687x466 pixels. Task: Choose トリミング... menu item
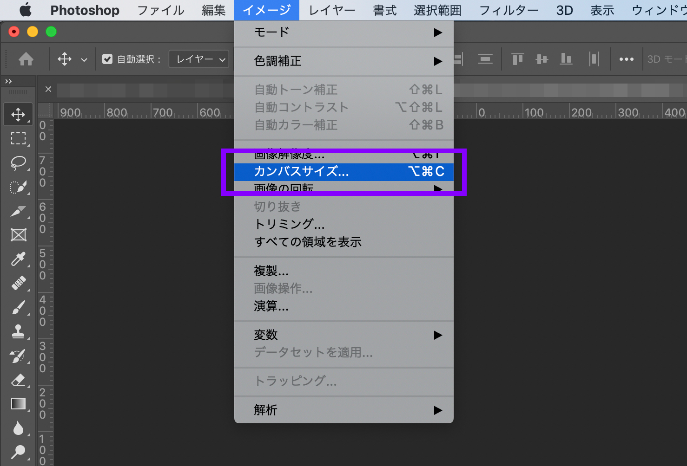pyautogui.click(x=344, y=224)
